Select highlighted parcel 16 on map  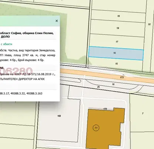(x=116, y=53)
